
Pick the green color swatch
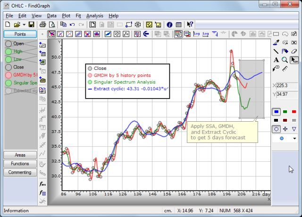285,112
